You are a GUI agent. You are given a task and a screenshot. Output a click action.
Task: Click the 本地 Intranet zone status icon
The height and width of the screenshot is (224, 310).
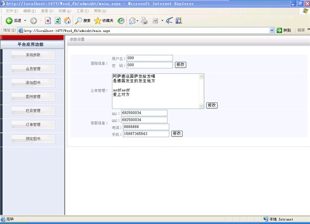pyautogui.click(x=266, y=219)
